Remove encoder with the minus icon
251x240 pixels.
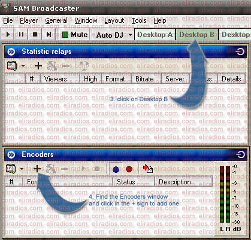(x=65, y=169)
